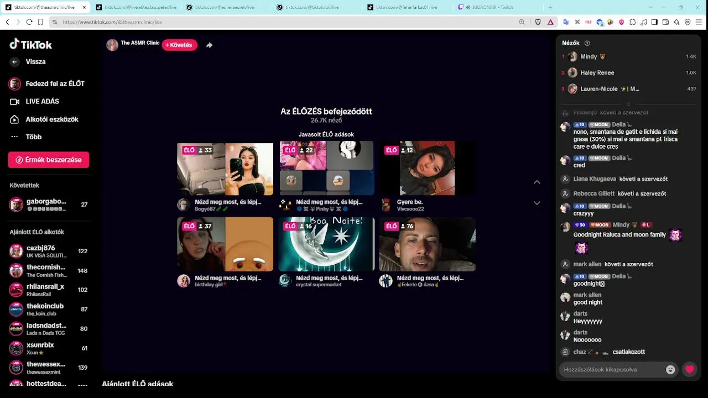Click the Követés follow button
The width and height of the screenshot is (708, 398).
click(179, 45)
